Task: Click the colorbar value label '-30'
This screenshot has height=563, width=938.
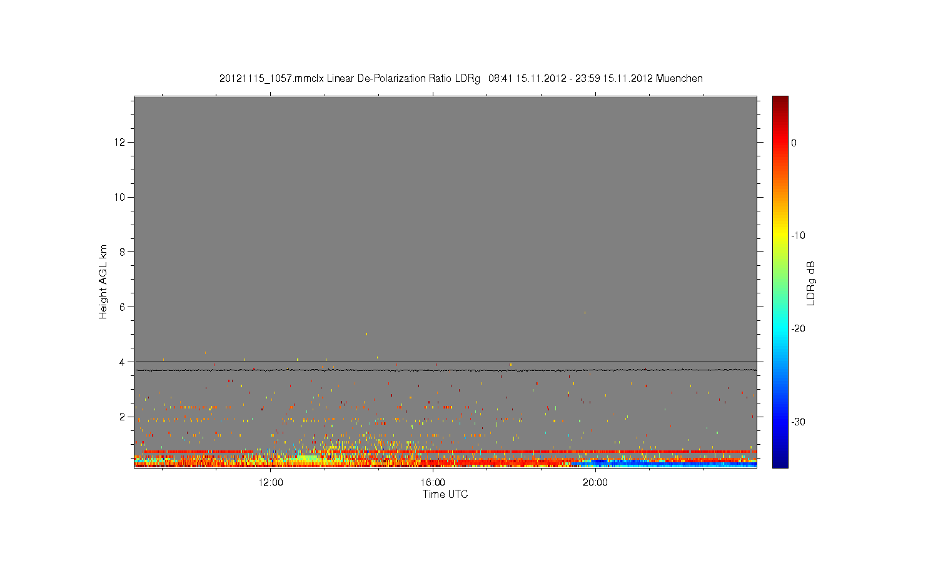Action: [798, 422]
